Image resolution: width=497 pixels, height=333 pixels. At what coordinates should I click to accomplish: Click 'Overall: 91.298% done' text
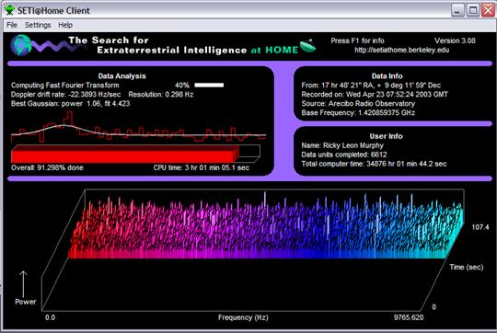[47, 167]
